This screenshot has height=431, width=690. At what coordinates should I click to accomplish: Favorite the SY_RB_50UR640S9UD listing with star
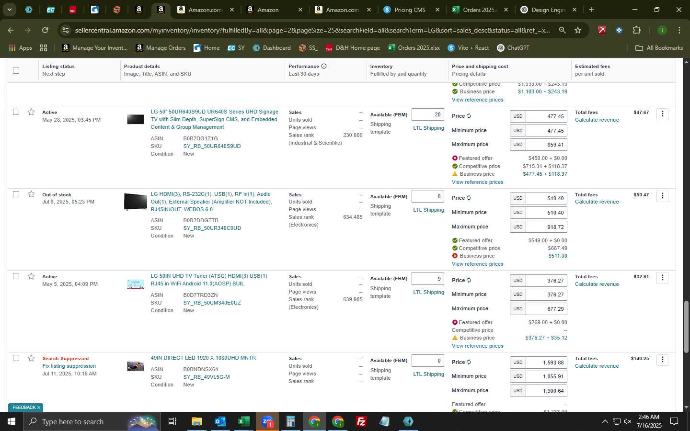(31, 112)
